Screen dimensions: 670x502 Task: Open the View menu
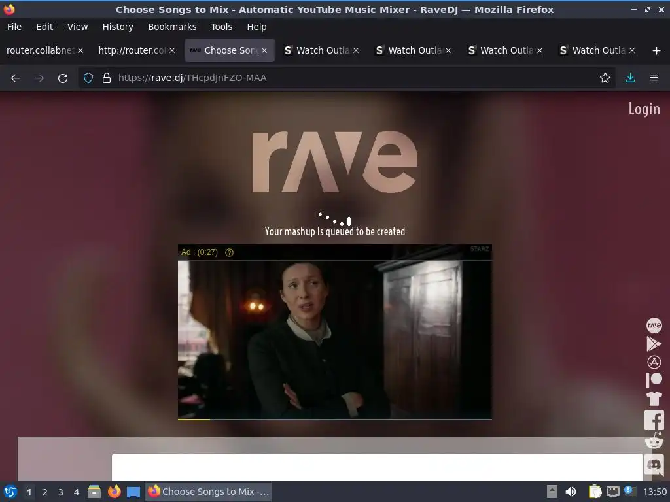tap(77, 27)
